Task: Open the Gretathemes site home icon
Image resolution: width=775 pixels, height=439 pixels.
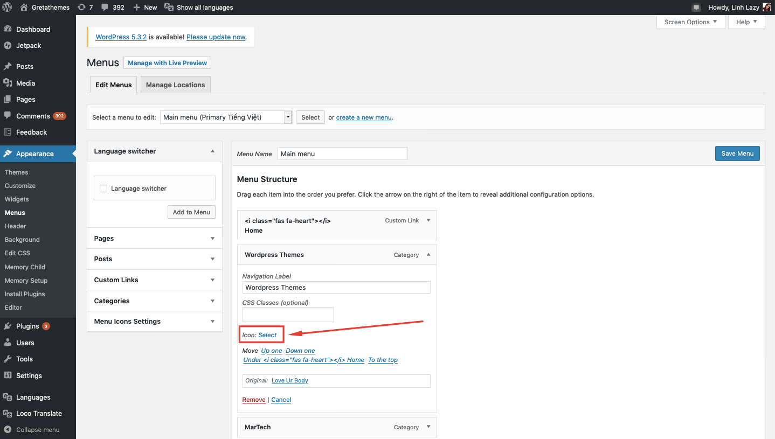Action: pos(24,8)
